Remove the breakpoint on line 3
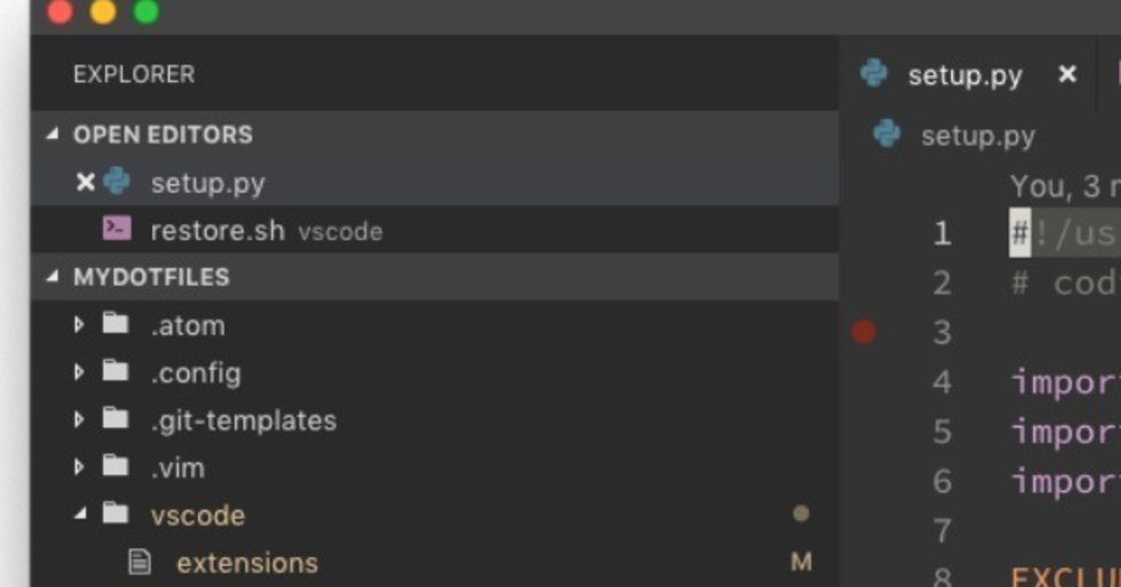This screenshot has width=1121, height=587. coord(864,331)
